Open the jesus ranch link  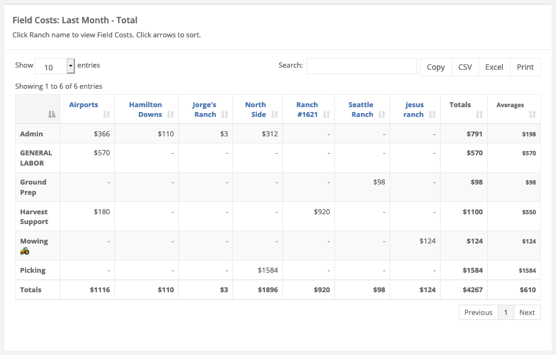pos(413,110)
